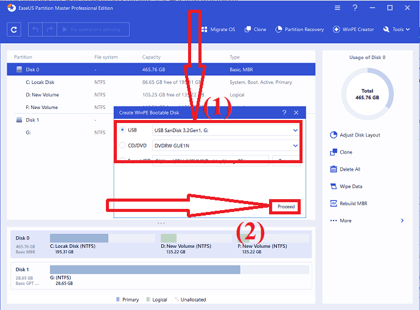Click Adjust Disk Layout in the side panel

click(360, 135)
